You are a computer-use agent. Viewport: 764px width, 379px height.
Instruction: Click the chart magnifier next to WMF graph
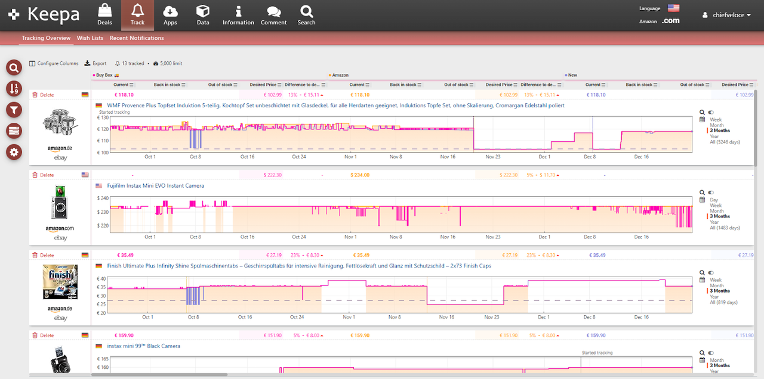(x=702, y=112)
